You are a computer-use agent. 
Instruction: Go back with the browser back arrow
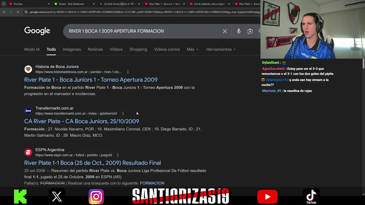4,12
